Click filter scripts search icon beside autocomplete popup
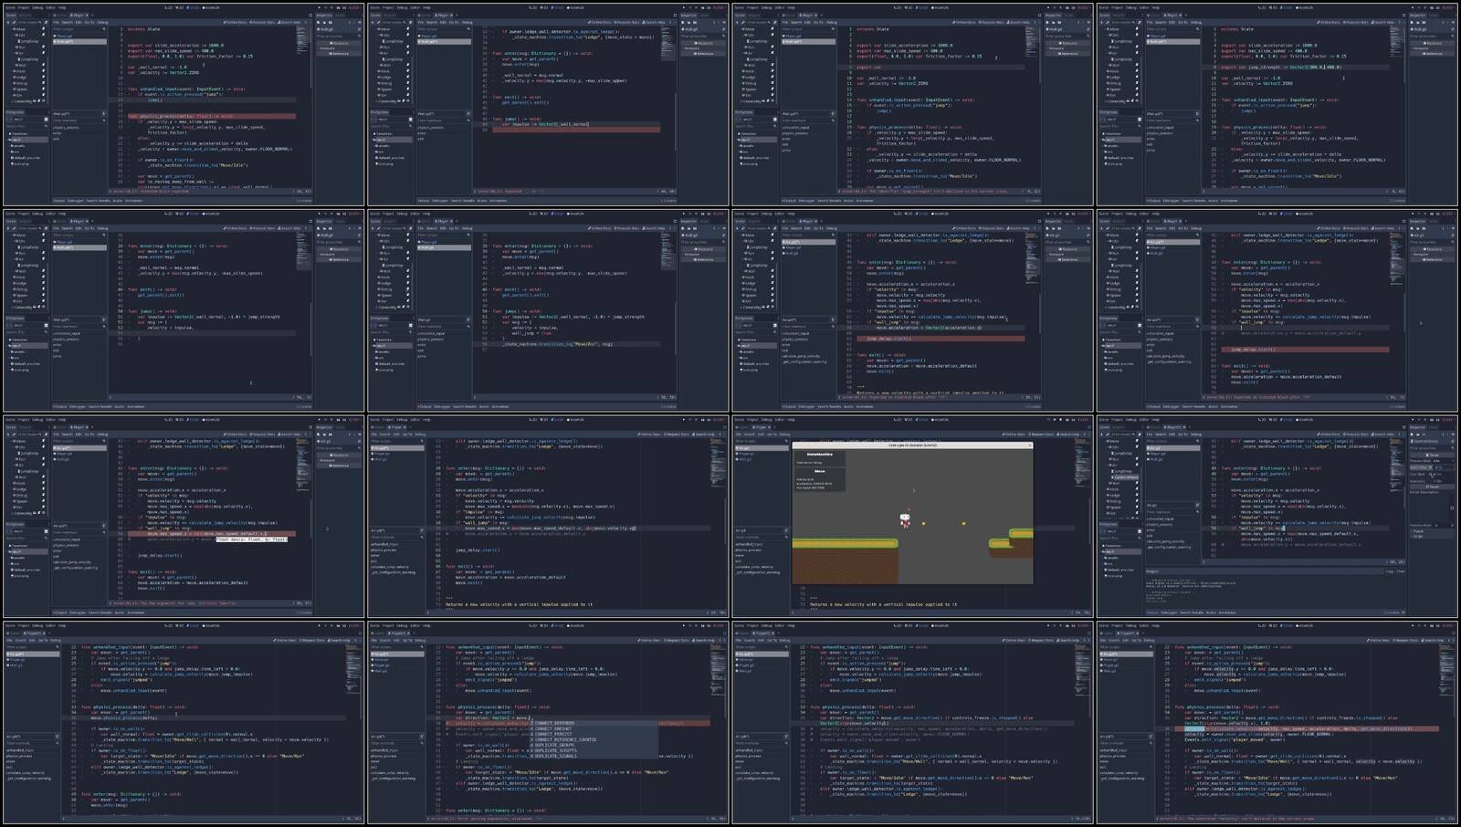Viewport: 1461px width, 827px height. tap(422, 647)
